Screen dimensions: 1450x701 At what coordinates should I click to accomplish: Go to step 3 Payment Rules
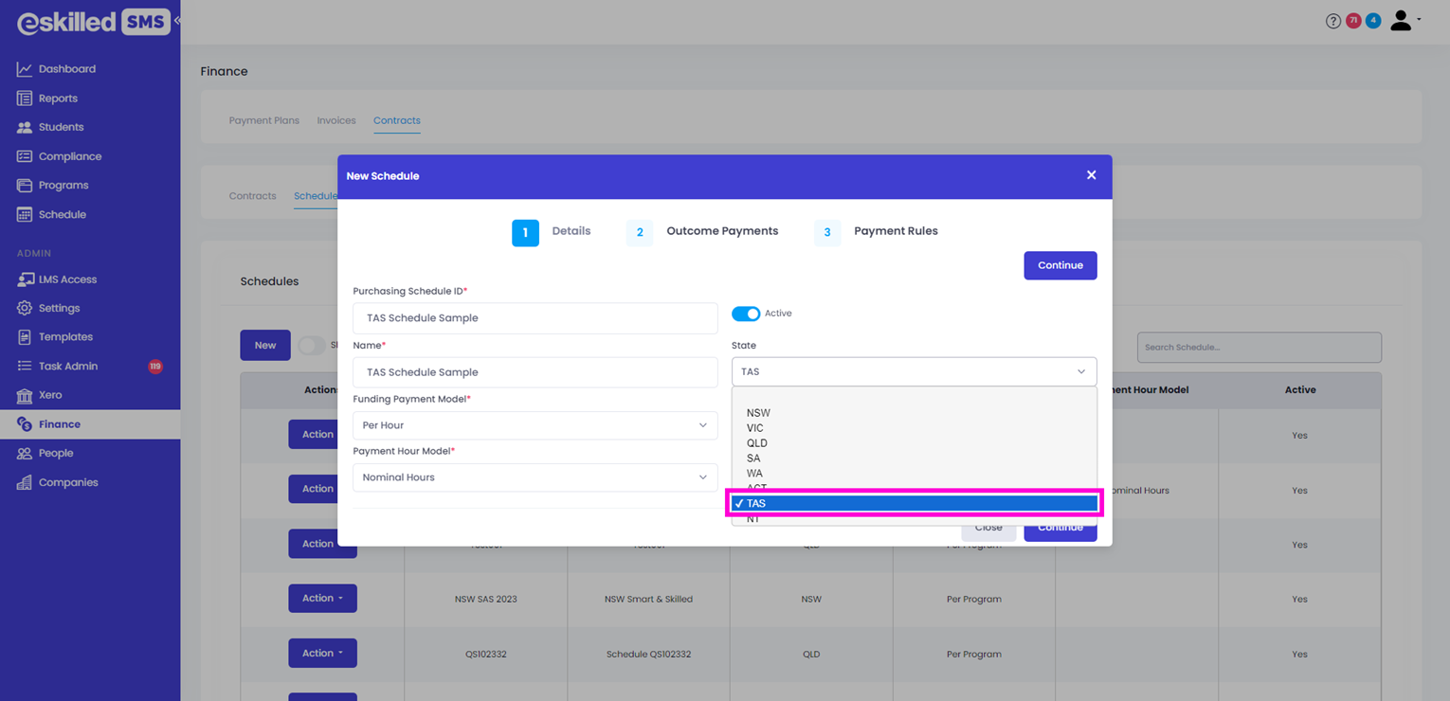coord(876,232)
